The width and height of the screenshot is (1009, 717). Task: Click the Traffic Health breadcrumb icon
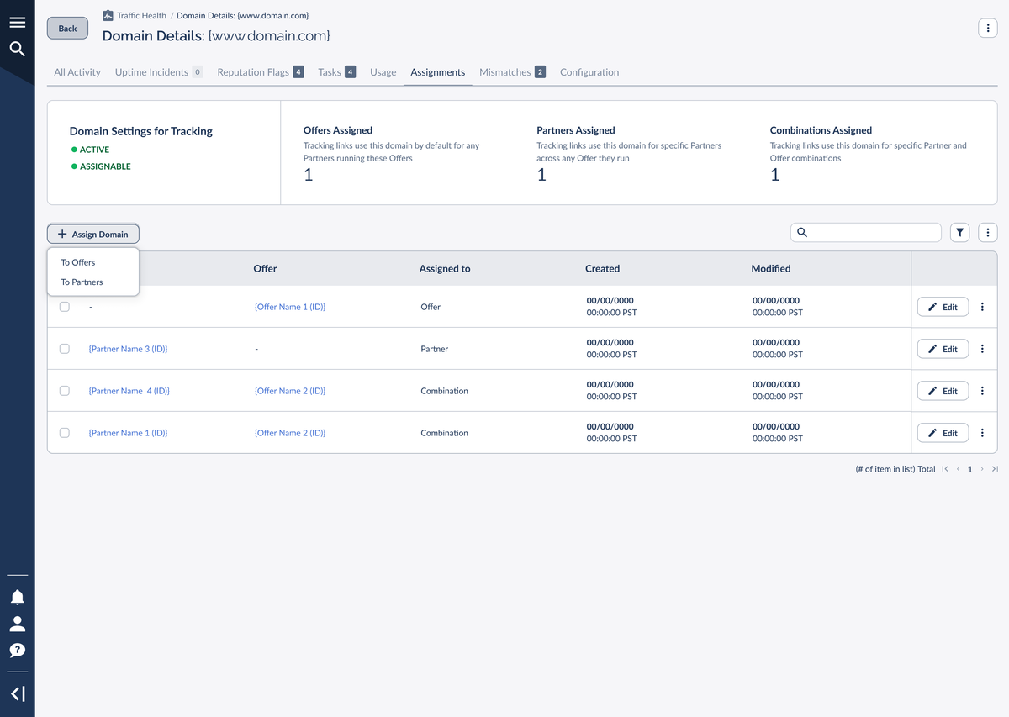click(x=108, y=16)
